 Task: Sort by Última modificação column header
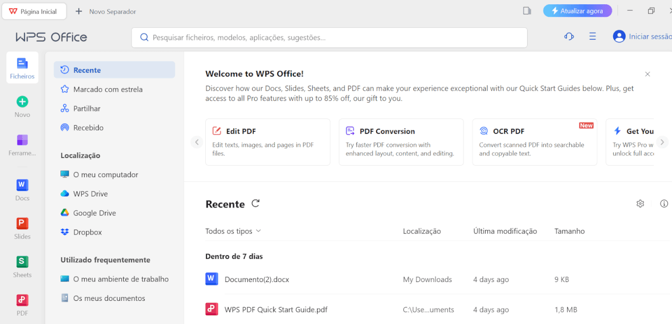point(505,231)
